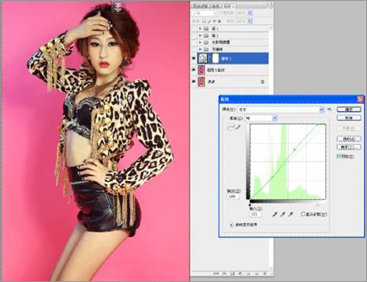Screen dimensions: 367x282
Task: Click the link layers icon at panel bottom
Action: tap(216, 273)
